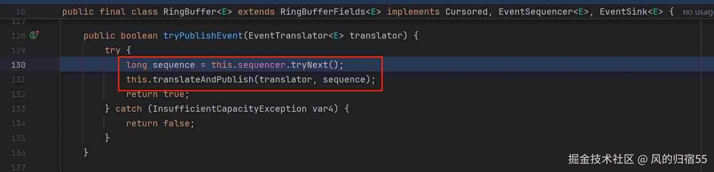This screenshot has width=714, height=172.
Task: Click the implemented-method gutter icon at line 128
Action: 34,35
